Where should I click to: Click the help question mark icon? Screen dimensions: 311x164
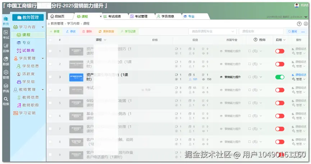pyautogui.click(x=299, y=24)
